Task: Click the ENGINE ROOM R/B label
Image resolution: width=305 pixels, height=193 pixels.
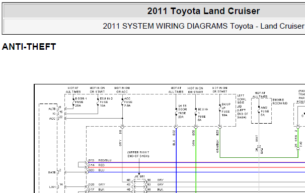Action: (x=280, y=102)
